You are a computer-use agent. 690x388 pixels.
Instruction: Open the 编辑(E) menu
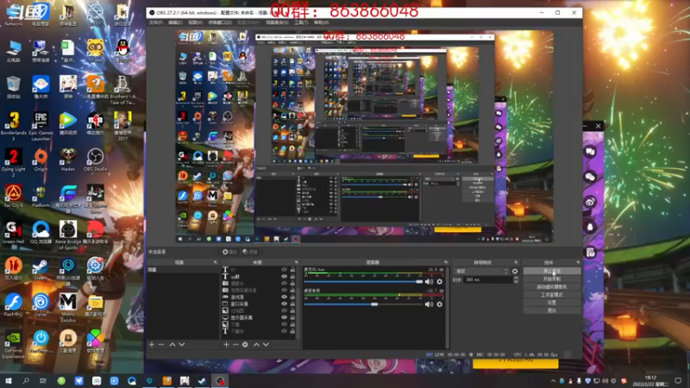click(x=175, y=22)
